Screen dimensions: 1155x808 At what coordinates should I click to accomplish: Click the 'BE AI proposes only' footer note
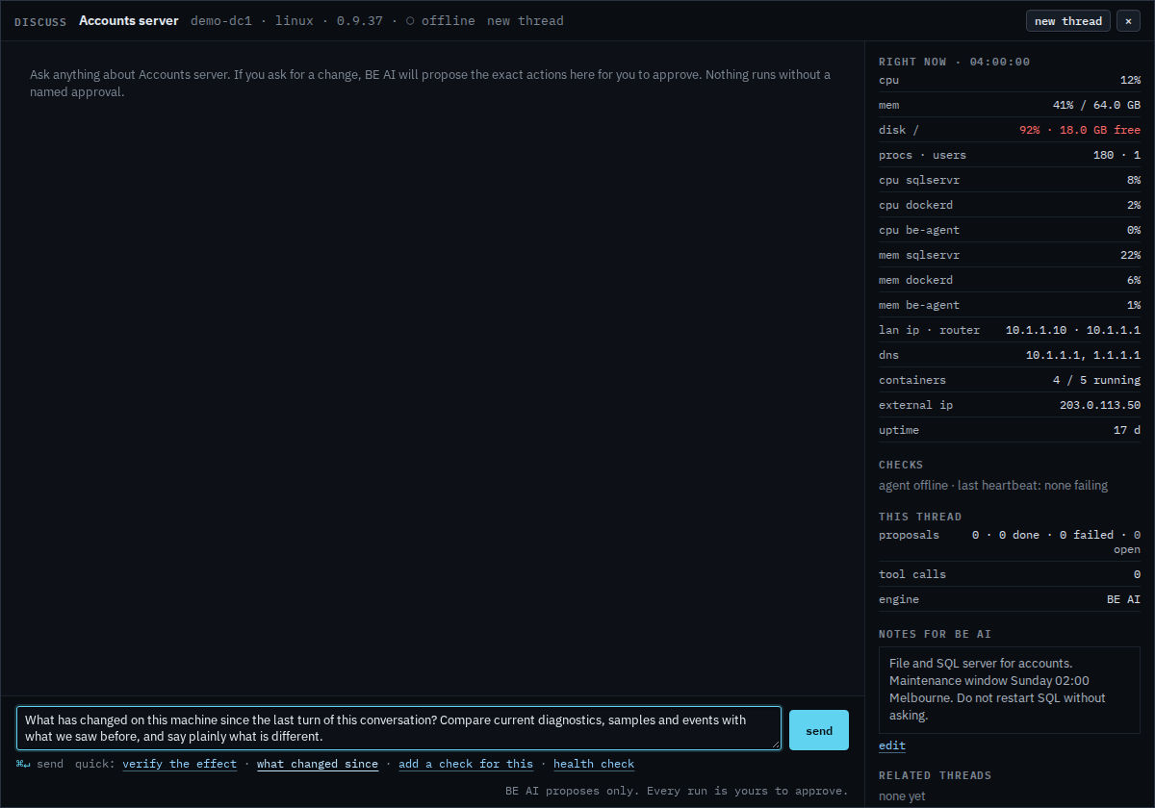[x=677, y=791]
